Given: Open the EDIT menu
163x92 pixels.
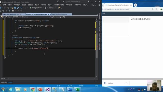Looking at the screenshot, I should (x=4, y=5).
